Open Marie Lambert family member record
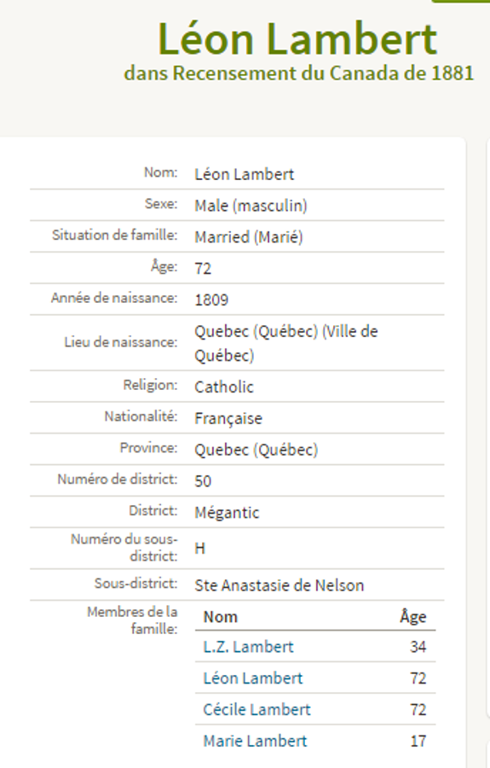The height and width of the screenshot is (768, 490). pos(255,741)
